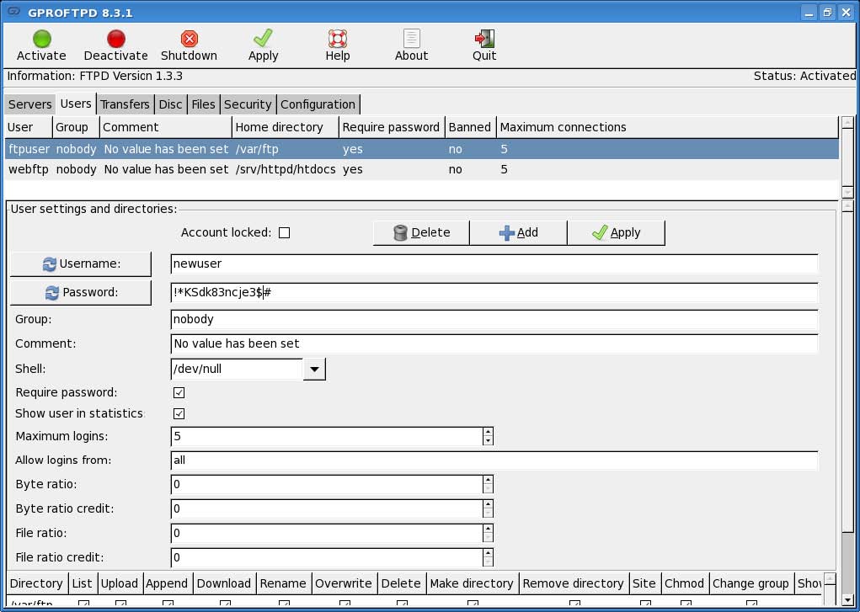Click the Password generate button
860x612 pixels.
click(81, 292)
